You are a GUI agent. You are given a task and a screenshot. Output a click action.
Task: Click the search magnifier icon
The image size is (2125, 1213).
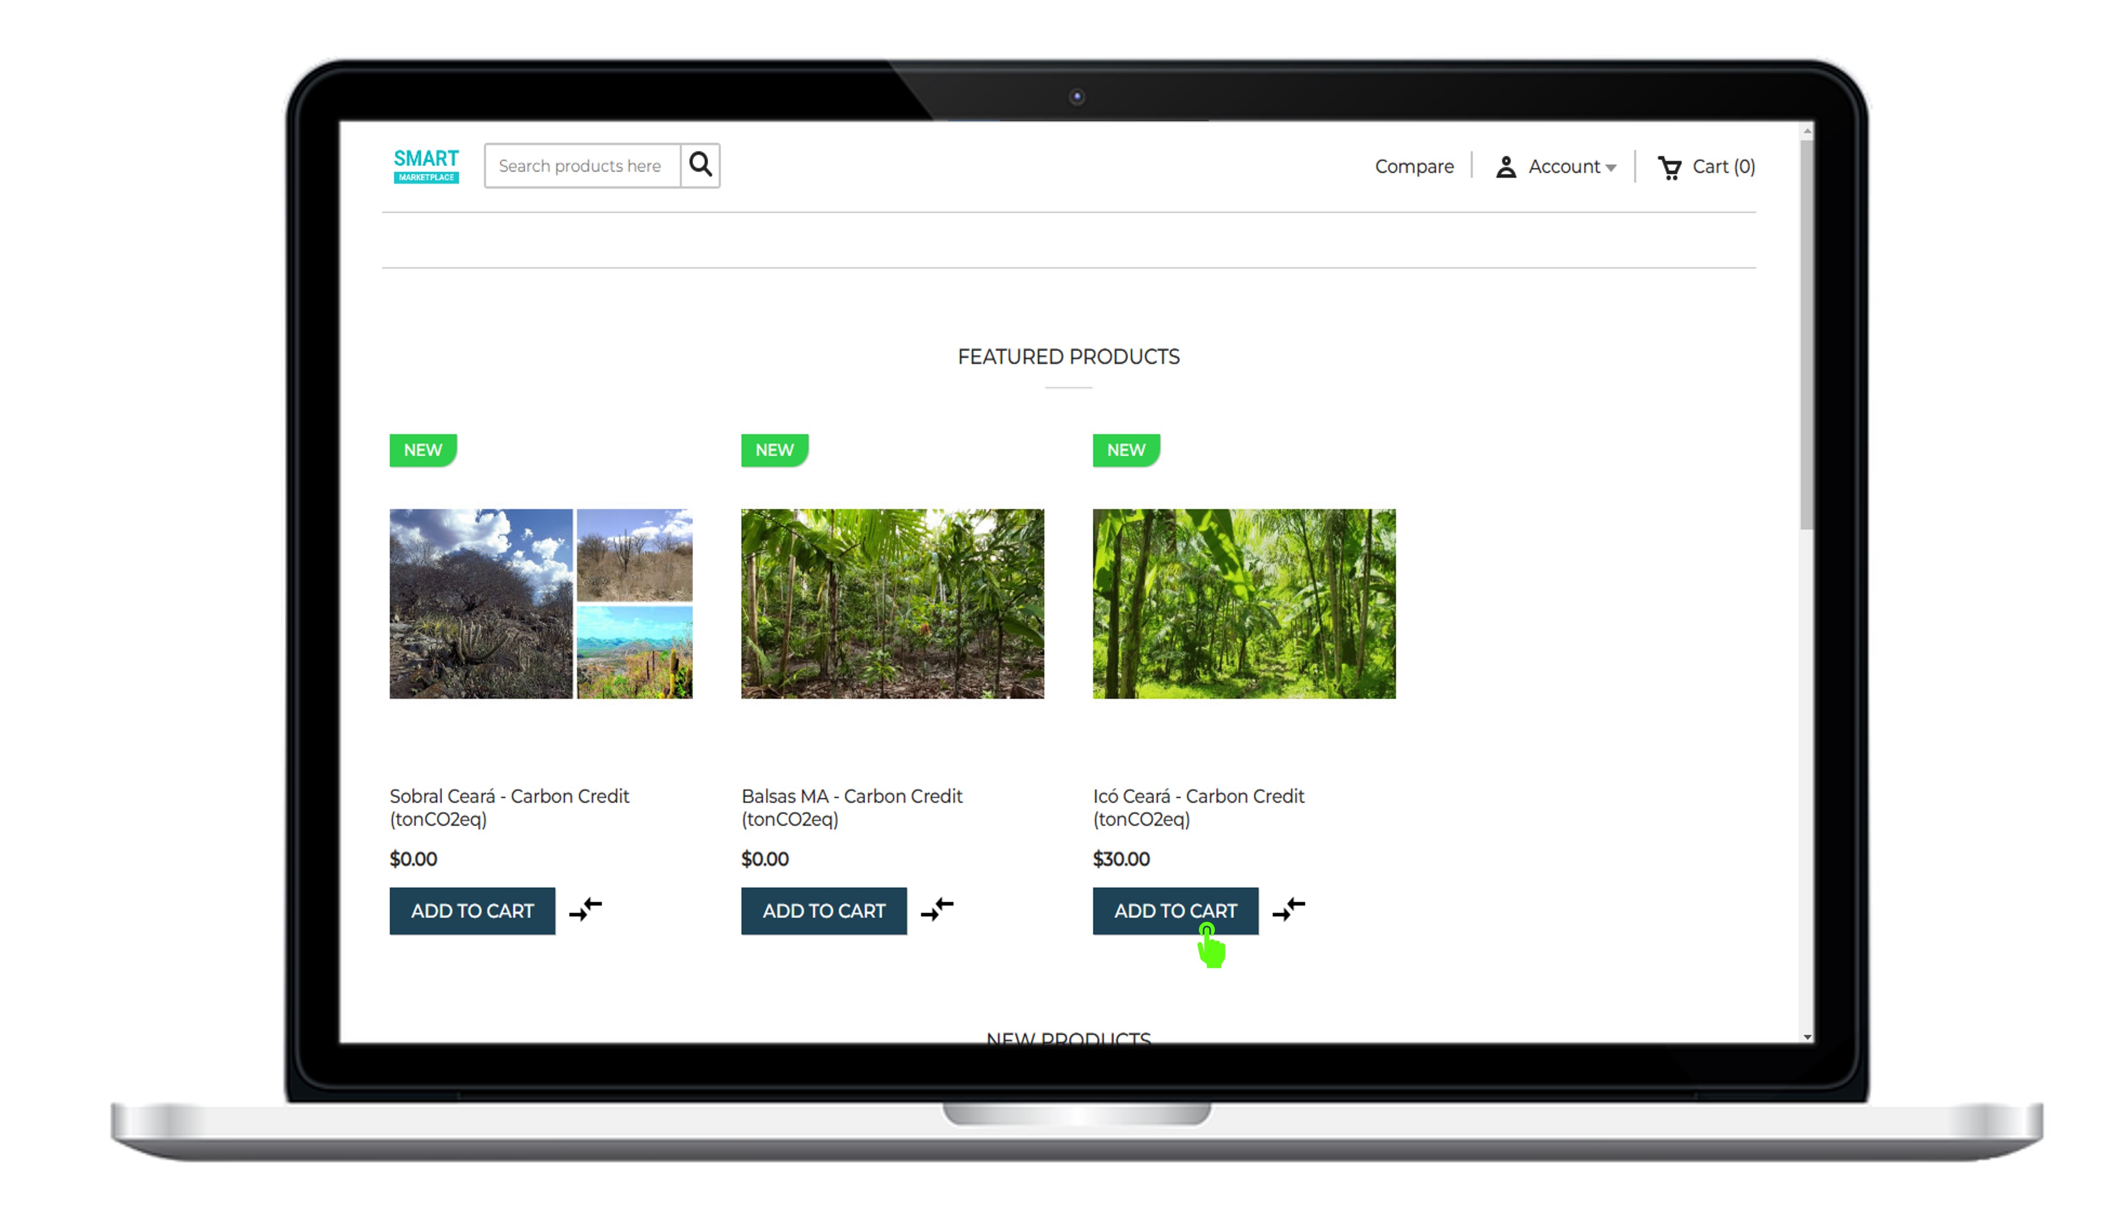point(700,165)
